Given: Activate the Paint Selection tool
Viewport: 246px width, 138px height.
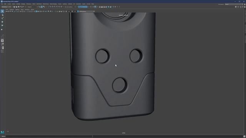Looking at the screenshot, I should tap(2, 18).
